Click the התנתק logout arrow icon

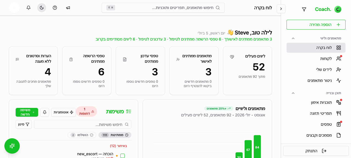[324, 151]
